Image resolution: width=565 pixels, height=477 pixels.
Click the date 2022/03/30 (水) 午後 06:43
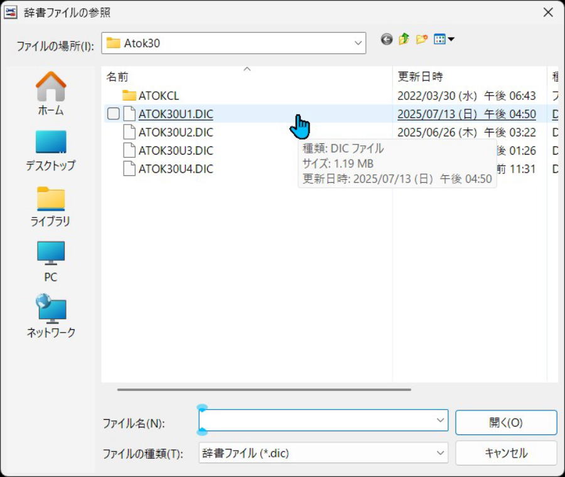click(466, 96)
